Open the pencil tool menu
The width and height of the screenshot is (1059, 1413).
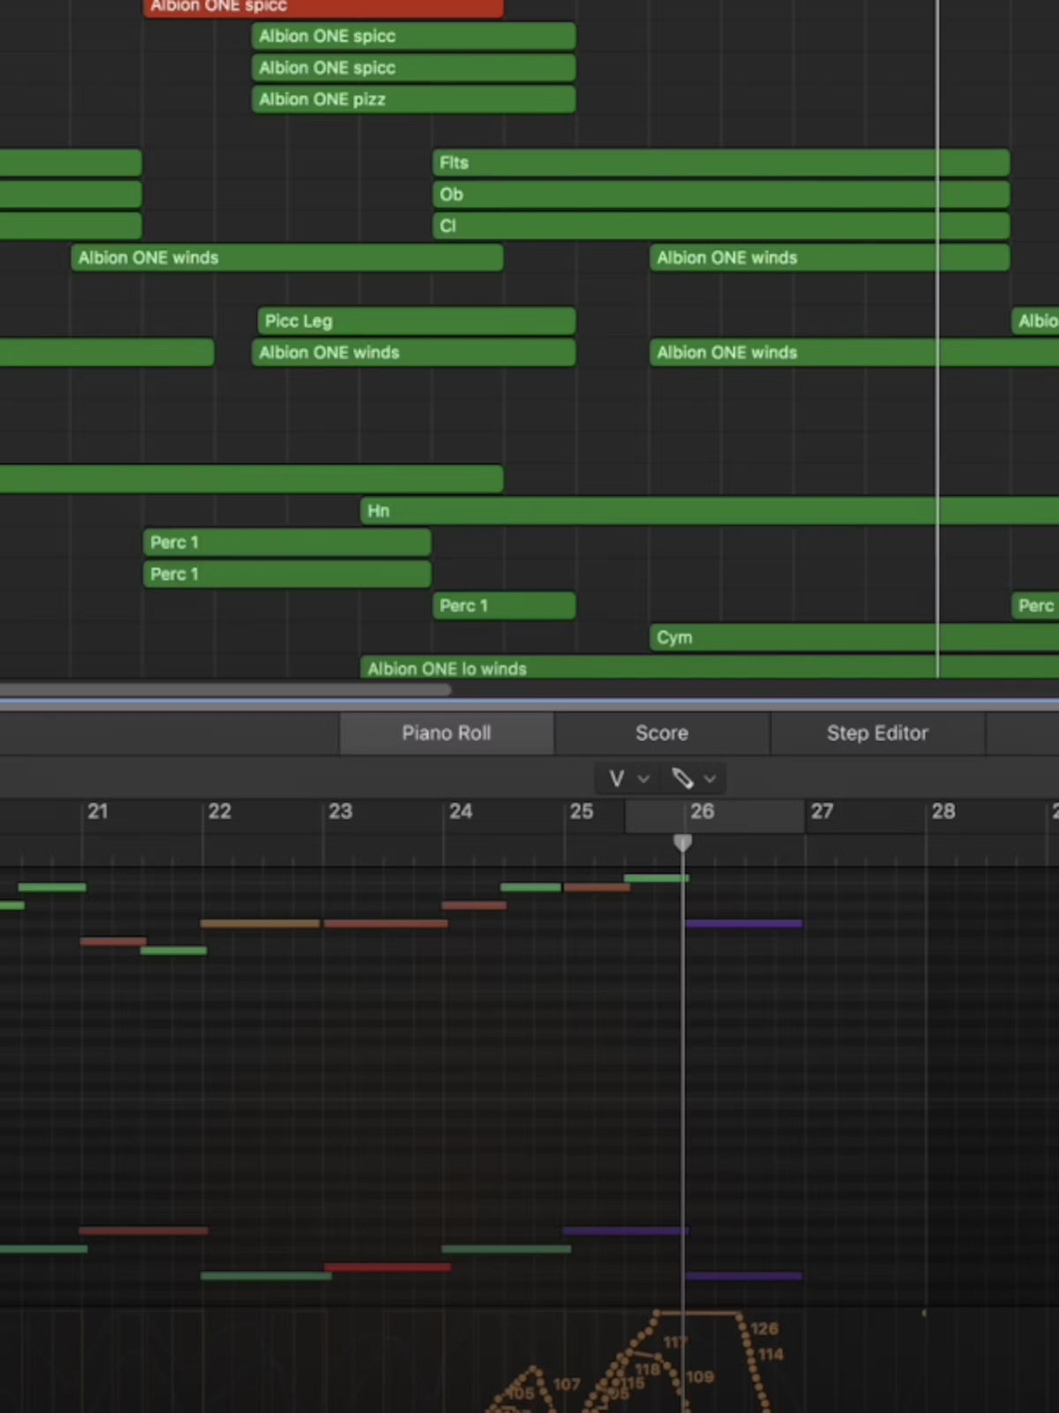pos(693,778)
